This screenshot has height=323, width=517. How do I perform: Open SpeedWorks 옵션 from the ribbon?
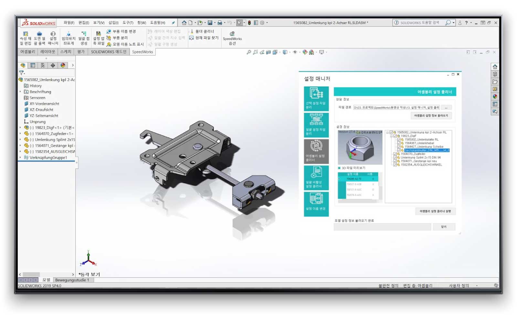[x=232, y=38]
